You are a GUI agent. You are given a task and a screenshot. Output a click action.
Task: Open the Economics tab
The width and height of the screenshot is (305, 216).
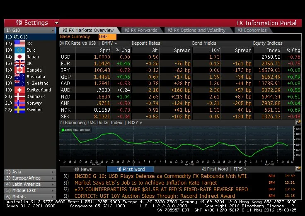(x=252, y=30)
